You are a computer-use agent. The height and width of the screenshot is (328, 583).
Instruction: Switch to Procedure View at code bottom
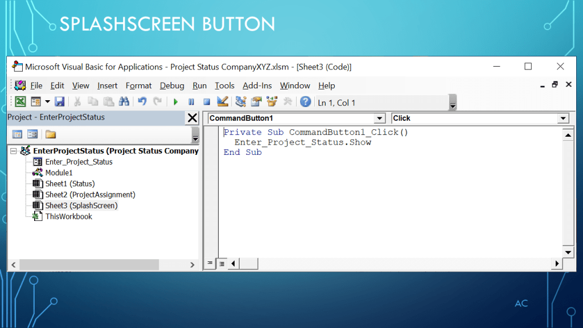click(210, 264)
